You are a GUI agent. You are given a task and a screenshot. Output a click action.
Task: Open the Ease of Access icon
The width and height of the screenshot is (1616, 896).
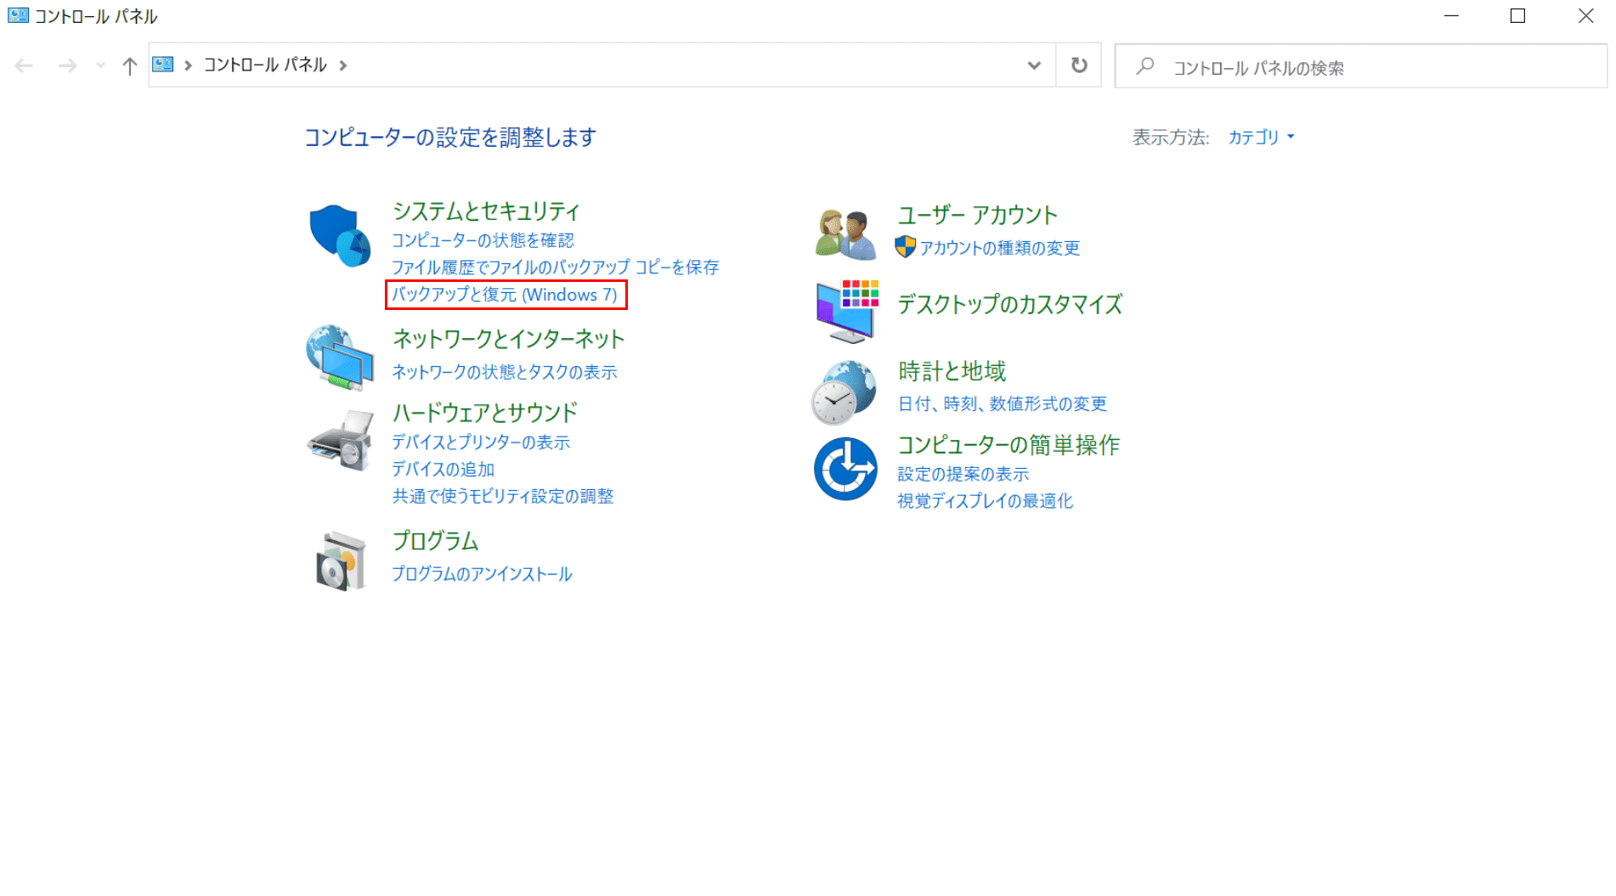click(x=845, y=469)
